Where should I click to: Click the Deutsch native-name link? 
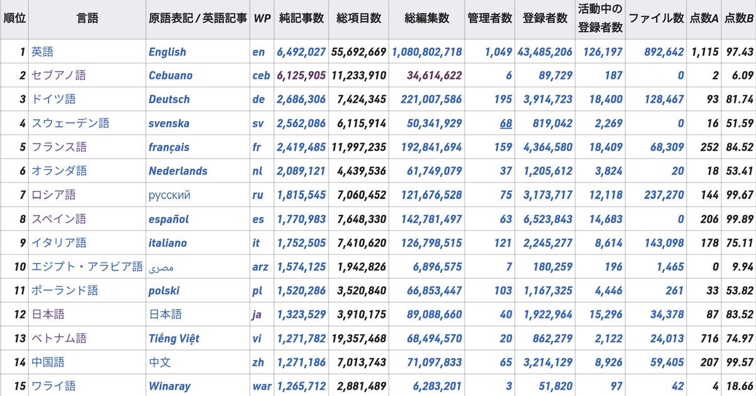pyautogui.click(x=169, y=100)
